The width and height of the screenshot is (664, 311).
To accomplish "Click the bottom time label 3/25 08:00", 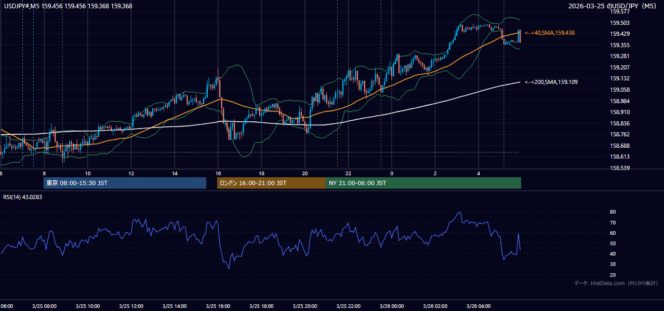I will point(44,306).
